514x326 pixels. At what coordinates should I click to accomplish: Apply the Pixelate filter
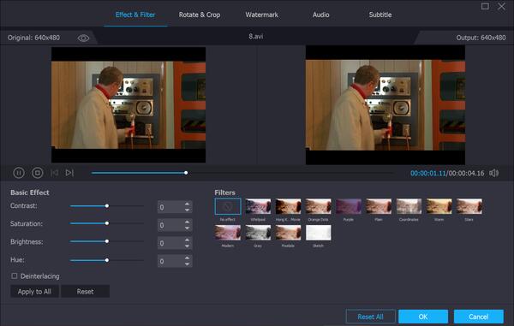click(x=288, y=233)
